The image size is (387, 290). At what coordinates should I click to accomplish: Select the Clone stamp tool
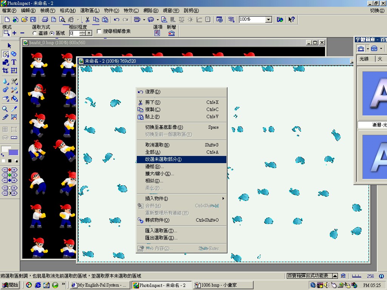(x=5, y=90)
